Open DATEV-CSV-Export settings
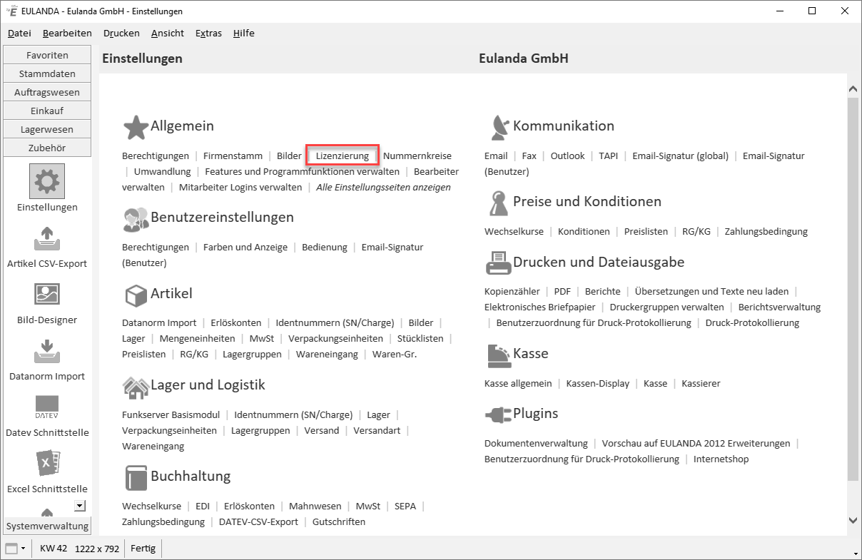The height and width of the screenshot is (560, 862). tap(258, 521)
